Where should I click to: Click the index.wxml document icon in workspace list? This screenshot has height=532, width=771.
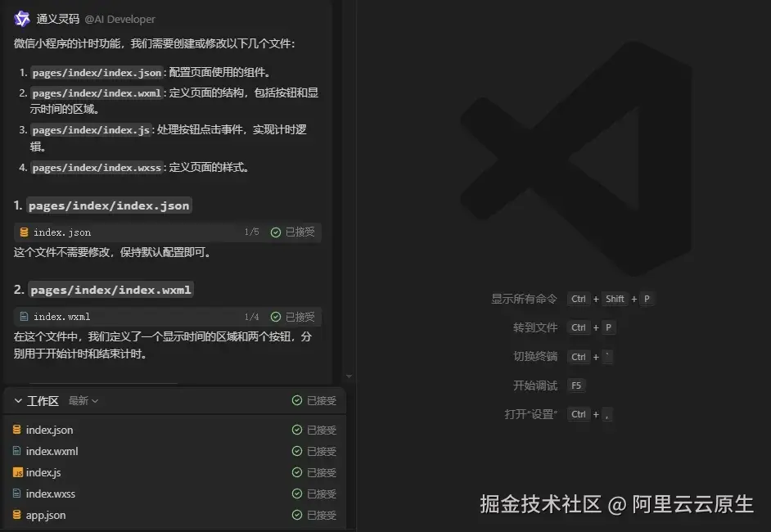[18, 451]
